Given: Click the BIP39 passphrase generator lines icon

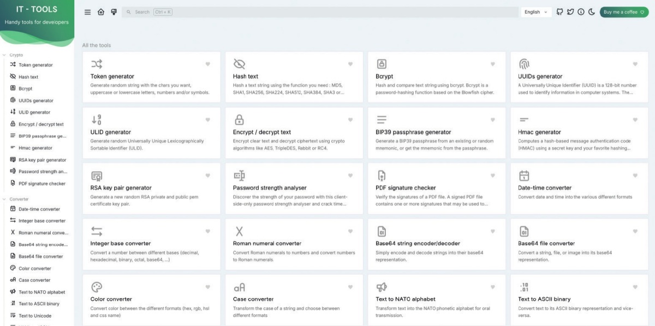Looking at the screenshot, I should (x=382, y=119).
